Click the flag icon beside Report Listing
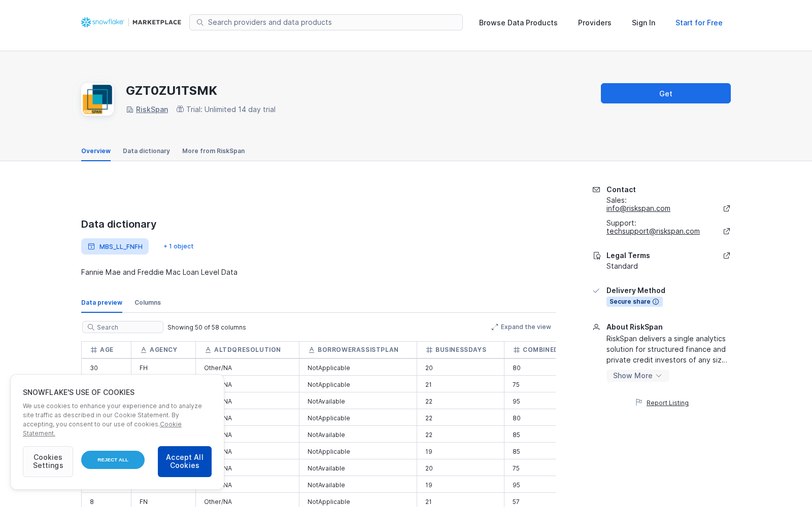Viewport: 812px width, 507px height. click(639, 403)
